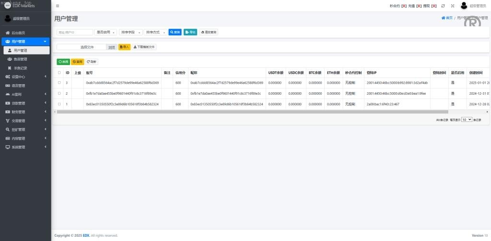Click the 挖矿管理 sidebar icon
The height and width of the screenshot is (241, 491).
(x=8, y=130)
